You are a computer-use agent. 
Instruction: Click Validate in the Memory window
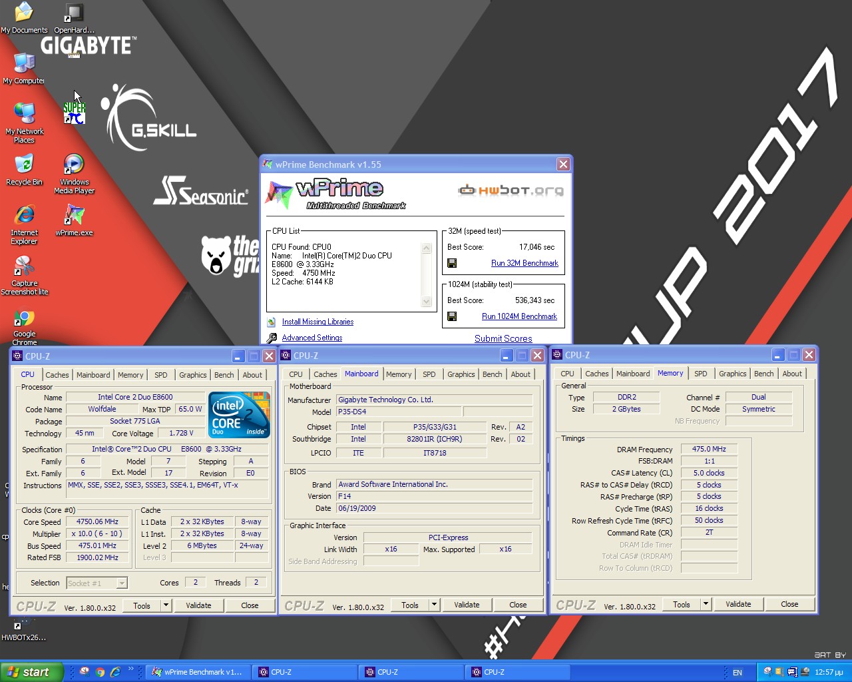(x=738, y=604)
